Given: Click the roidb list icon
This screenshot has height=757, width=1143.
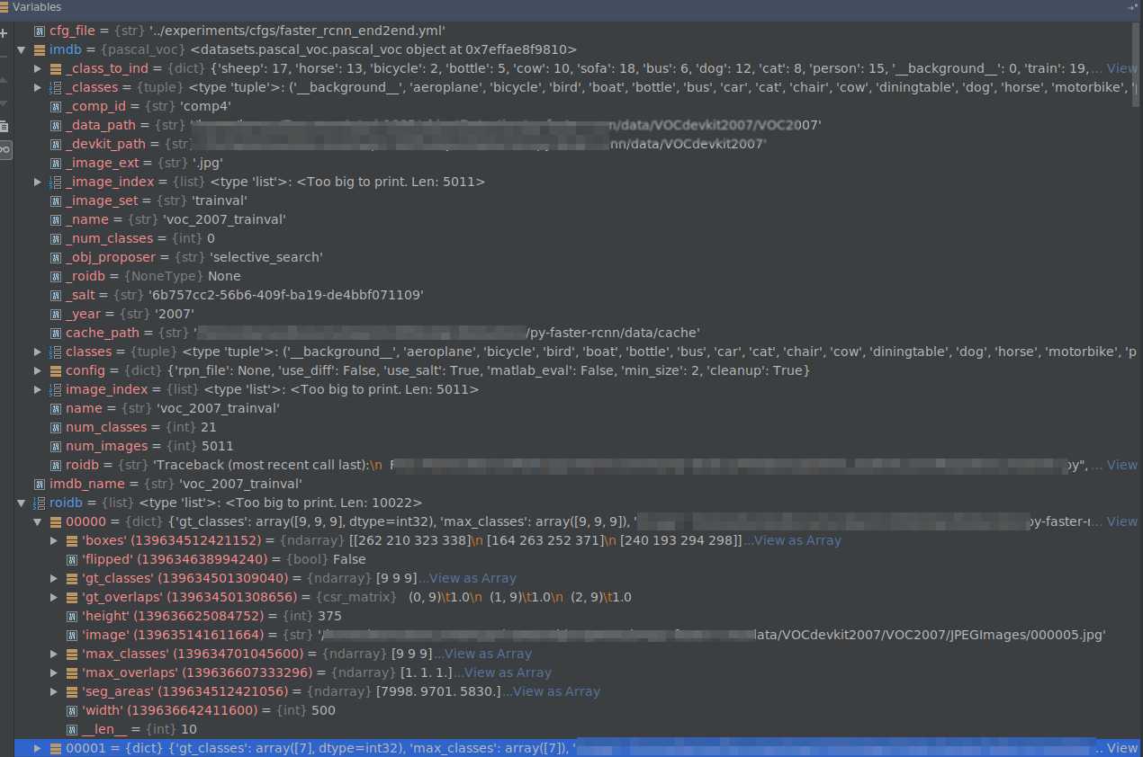Looking at the screenshot, I should click(40, 503).
